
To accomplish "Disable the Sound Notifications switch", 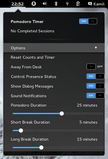I will pos(95,96).
